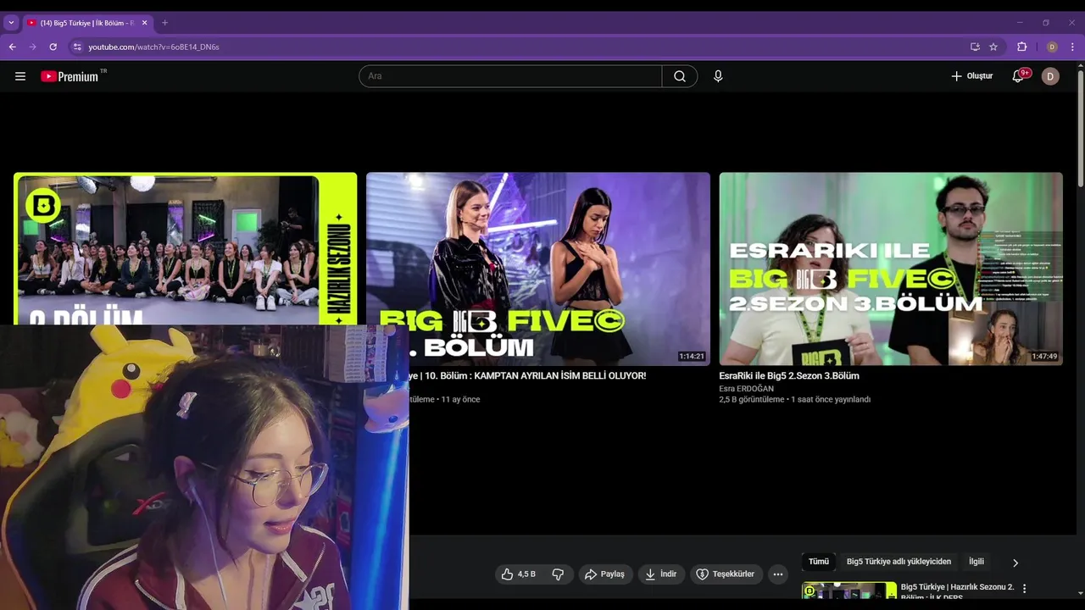Screen dimensions: 1085x610
Task: Open options for Hazırlık Sezonu 2. Bölüm video
Action: [x=1024, y=588]
